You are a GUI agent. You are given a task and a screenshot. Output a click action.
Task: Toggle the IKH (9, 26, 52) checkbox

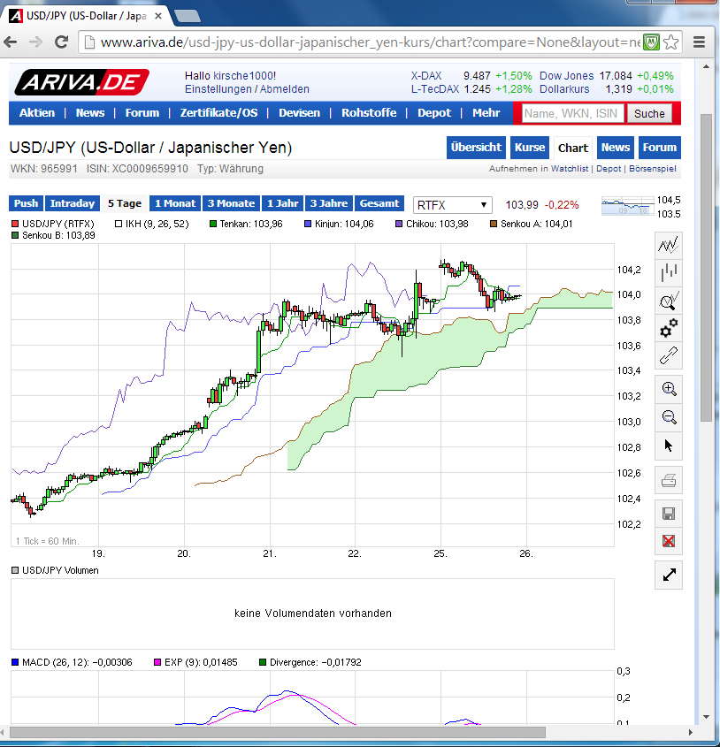click(119, 224)
